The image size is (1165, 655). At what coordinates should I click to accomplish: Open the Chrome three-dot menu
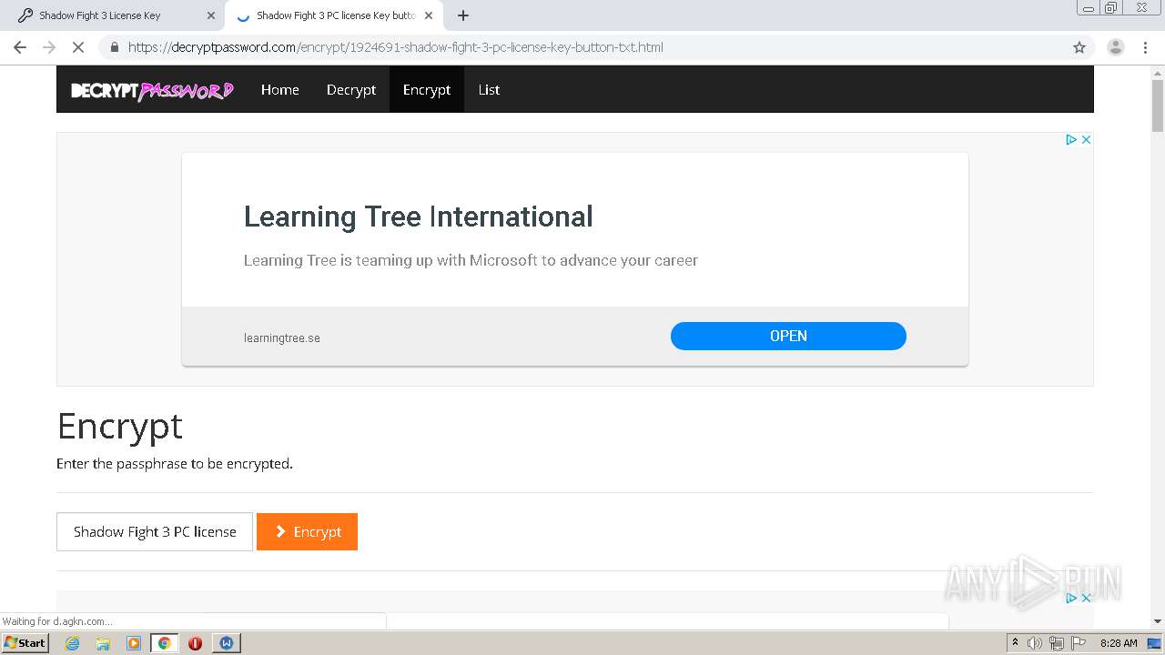tap(1145, 47)
